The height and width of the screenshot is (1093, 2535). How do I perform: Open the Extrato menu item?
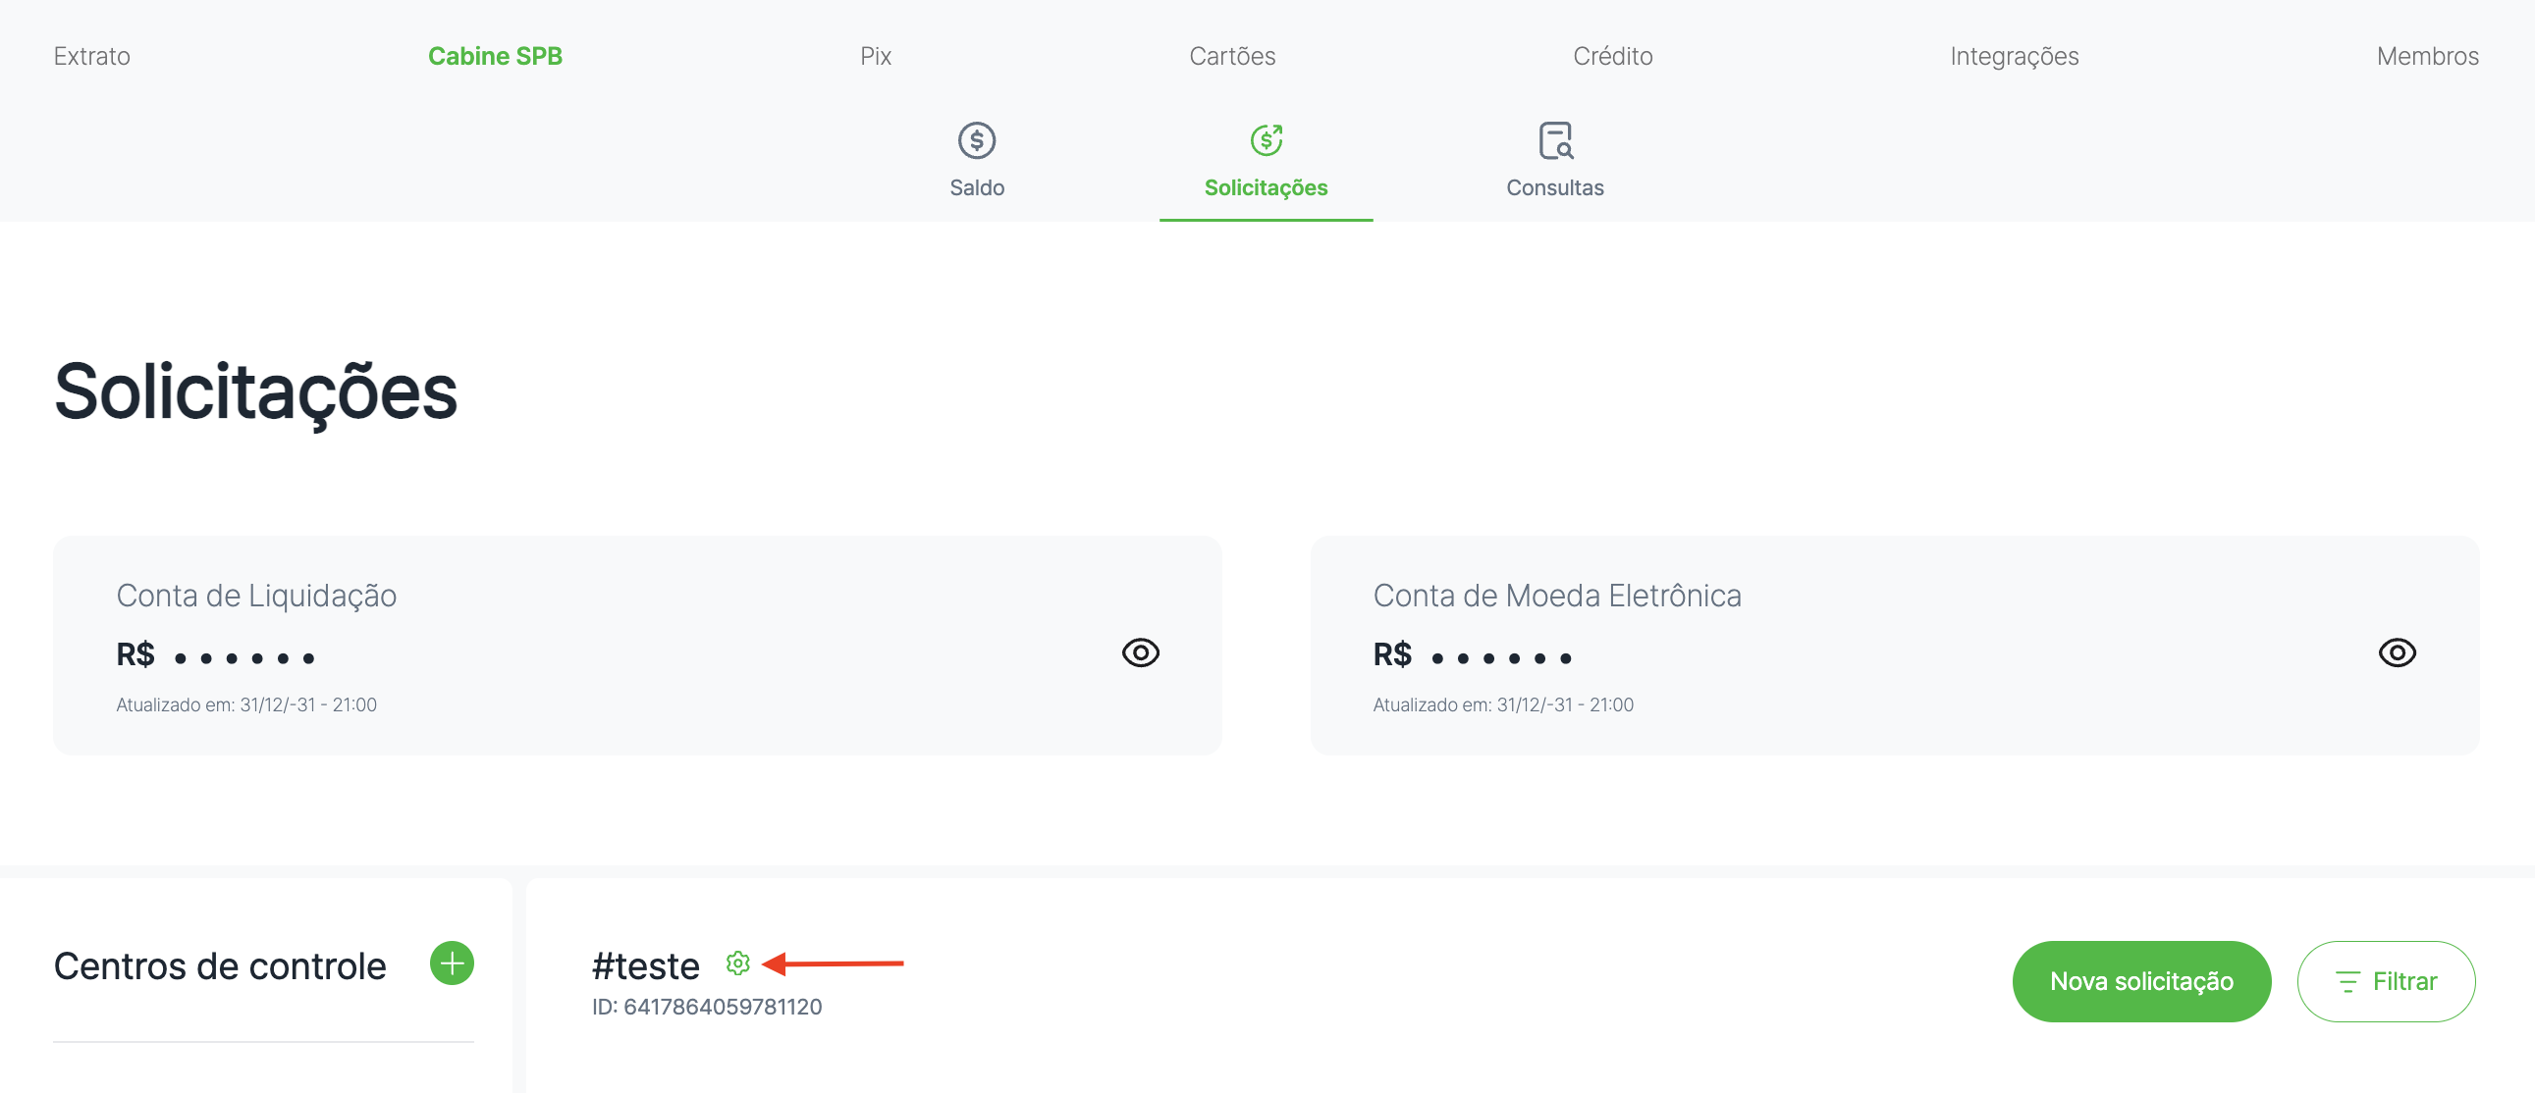click(x=91, y=56)
